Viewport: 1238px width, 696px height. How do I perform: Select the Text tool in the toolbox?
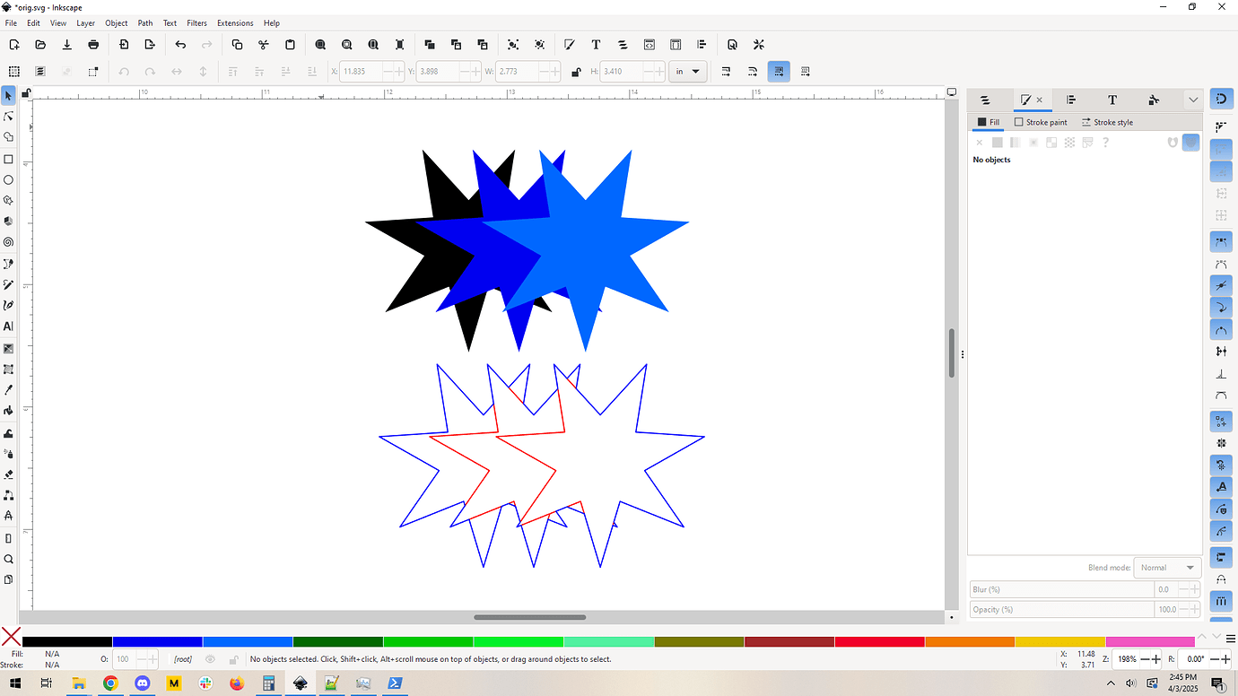click(x=9, y=326)
